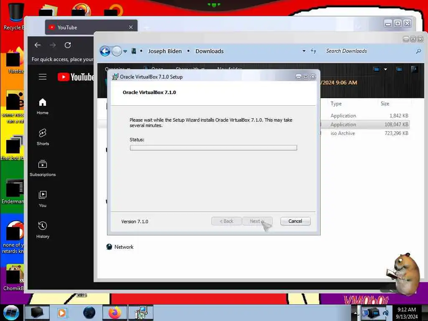This screenshot has width=428, height=321.
Task: Click Explorer forward navigation button
Action: coord(117,51)
